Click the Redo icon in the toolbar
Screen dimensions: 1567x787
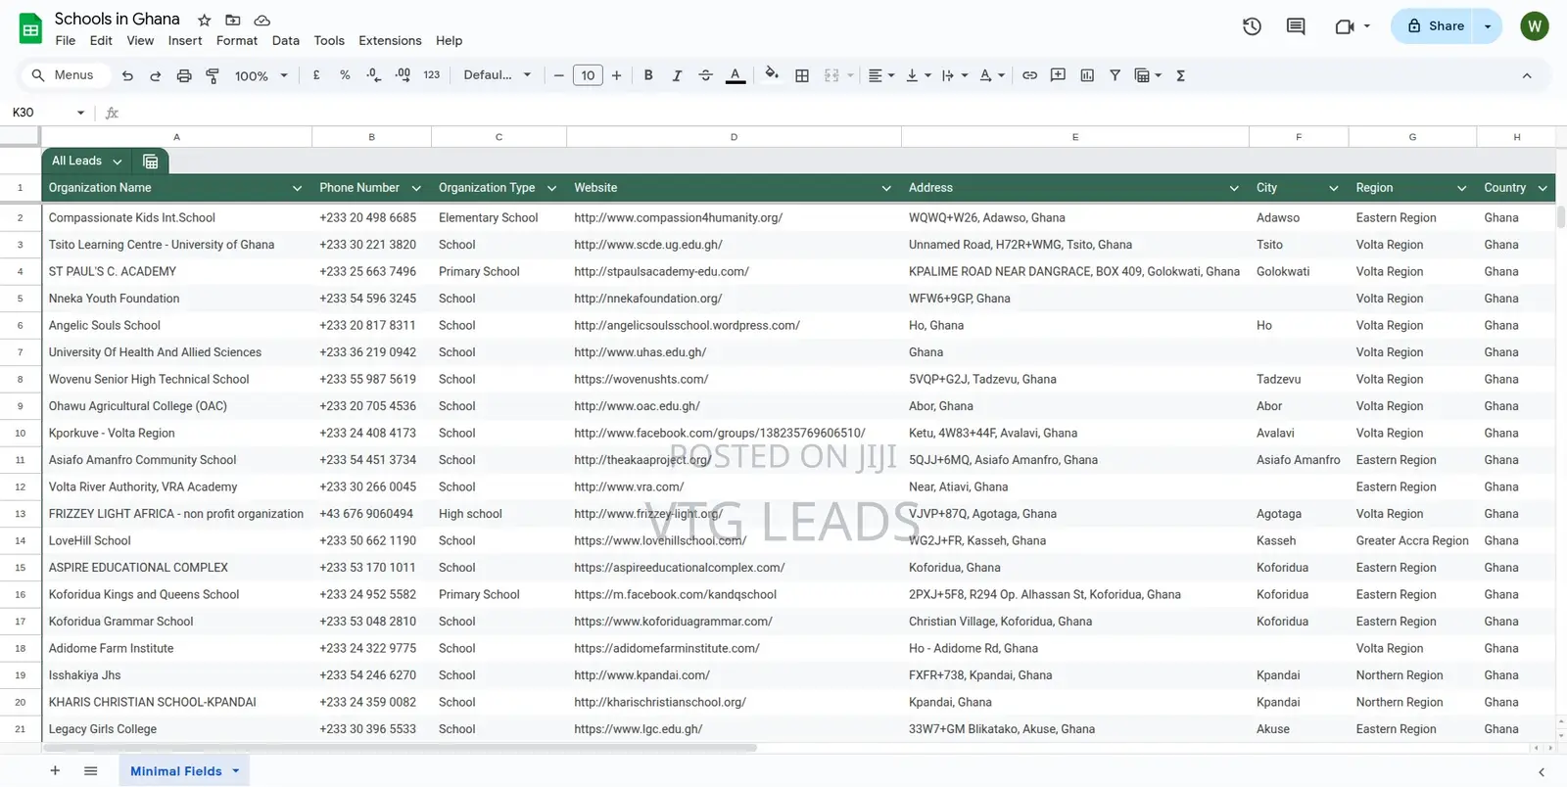155,75
